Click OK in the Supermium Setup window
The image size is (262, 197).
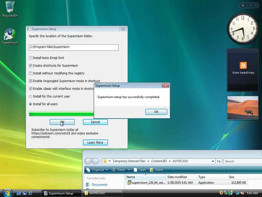click(62, 122)
